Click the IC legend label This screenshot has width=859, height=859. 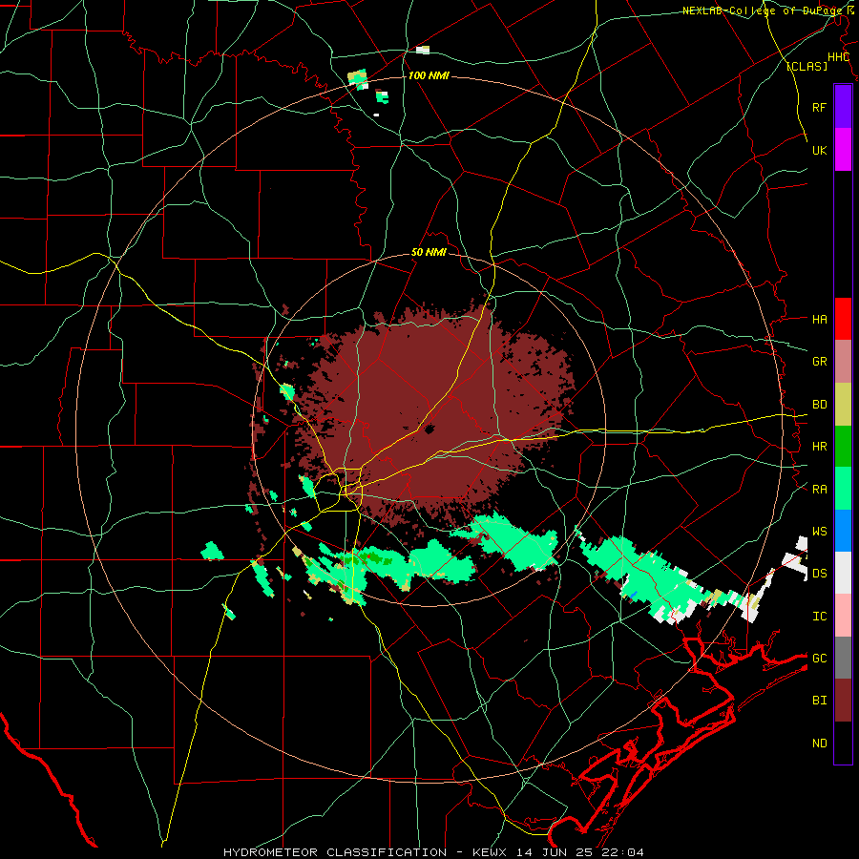click(819, 617)
